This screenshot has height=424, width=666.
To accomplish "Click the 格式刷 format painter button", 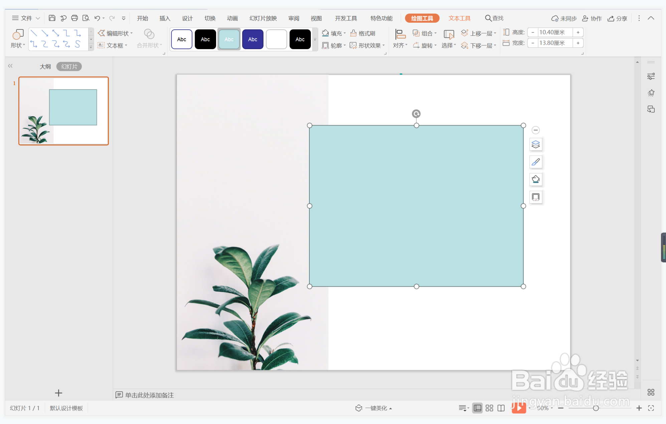I will (x=363, y=33).
